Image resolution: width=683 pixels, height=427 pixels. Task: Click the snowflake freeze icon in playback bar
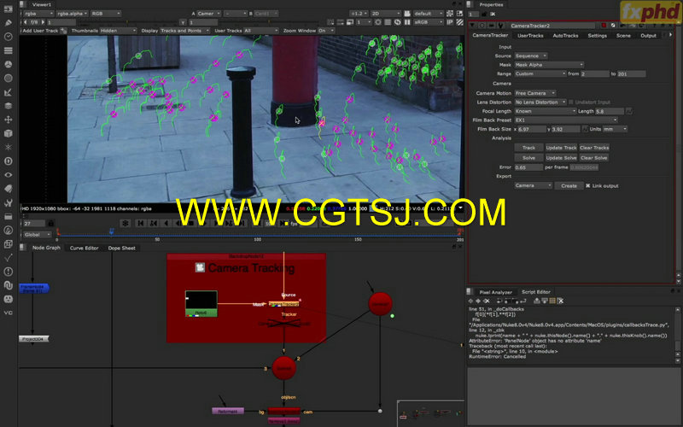(x=125, y=223)
